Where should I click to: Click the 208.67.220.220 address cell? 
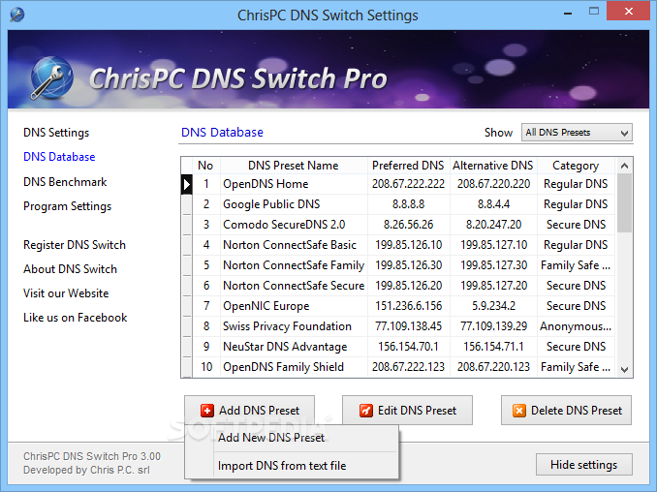tap(493, 184)
